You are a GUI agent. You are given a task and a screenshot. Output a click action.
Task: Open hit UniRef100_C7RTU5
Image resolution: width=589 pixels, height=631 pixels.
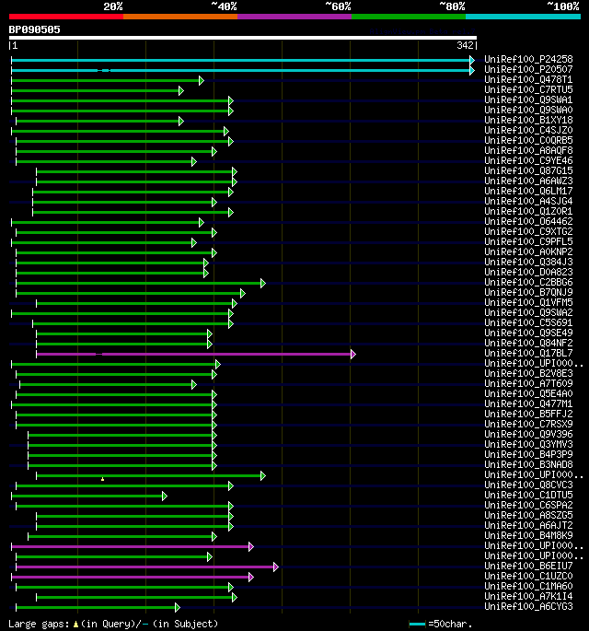tap(528, 89)
